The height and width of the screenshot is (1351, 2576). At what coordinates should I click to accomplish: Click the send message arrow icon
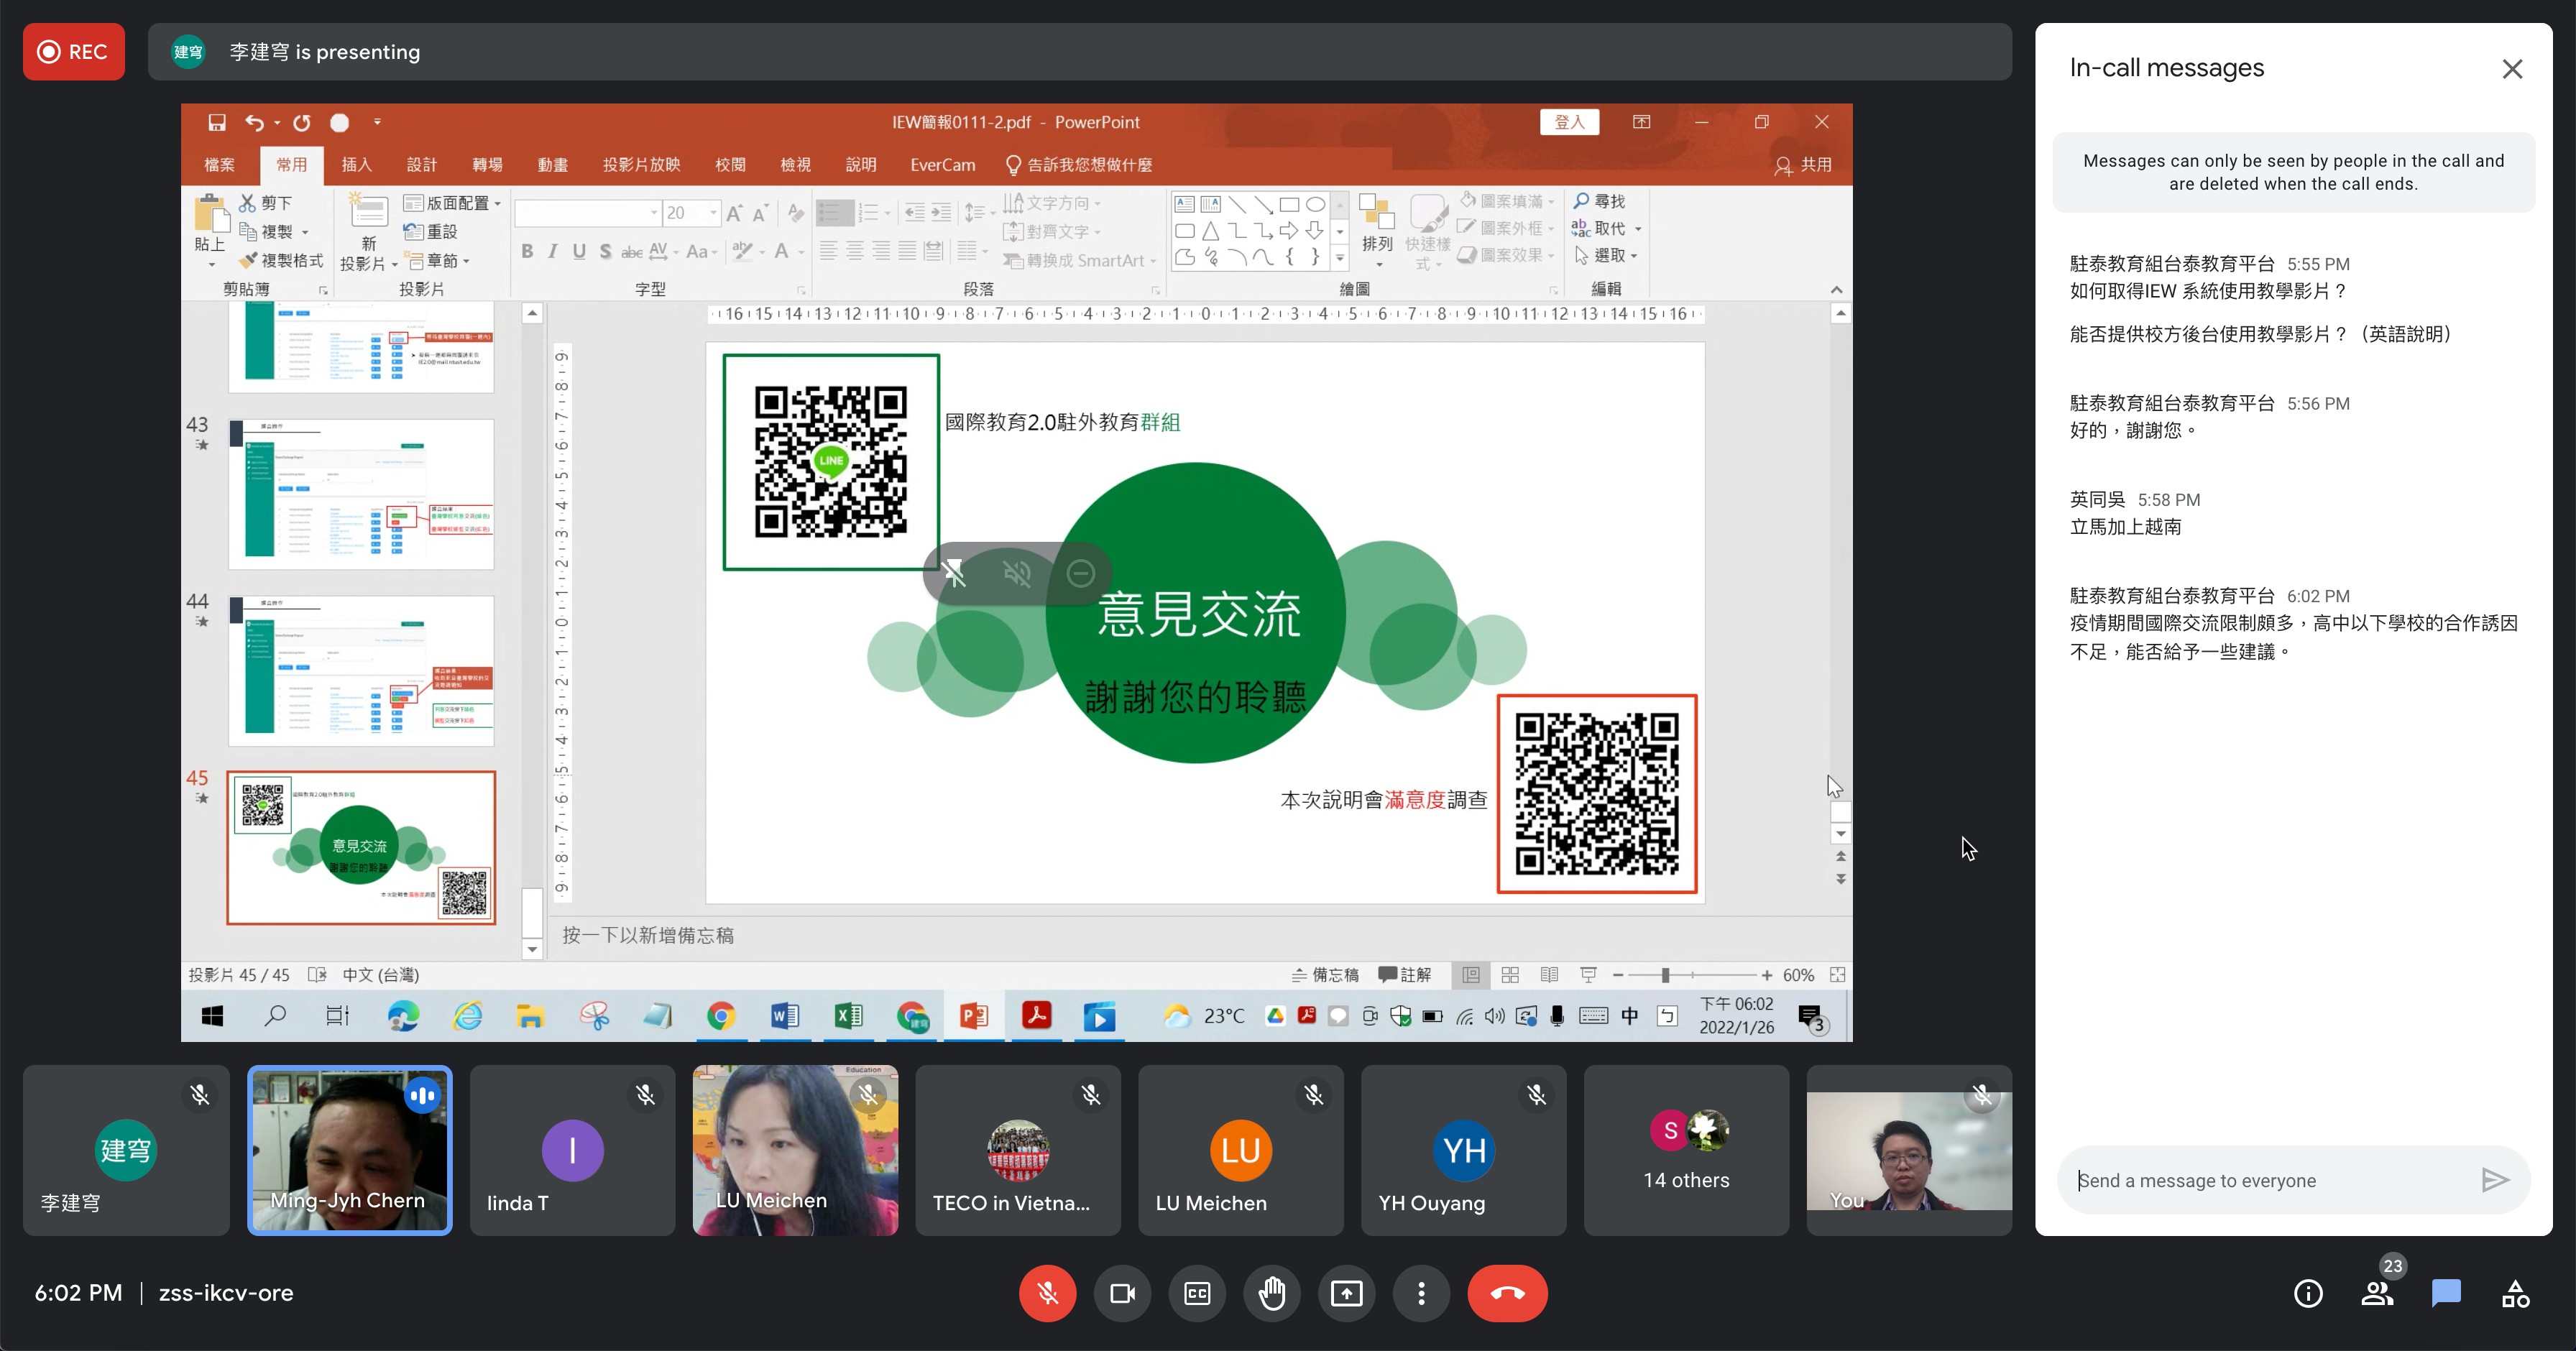coord(2495,1180)
